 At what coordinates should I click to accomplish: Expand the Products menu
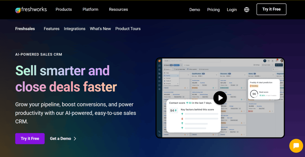pyautogui.click(x=64, y=10)
